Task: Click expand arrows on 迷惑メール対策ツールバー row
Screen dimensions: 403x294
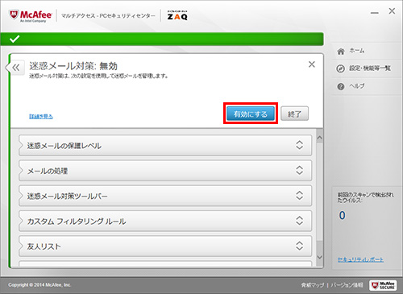Action: click(300, 196)
